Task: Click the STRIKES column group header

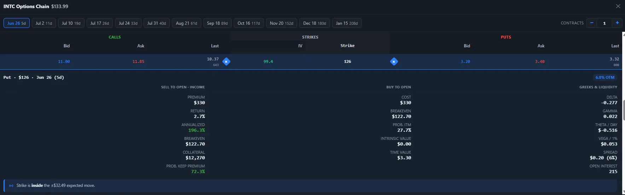Action: (x=310, y=37)
